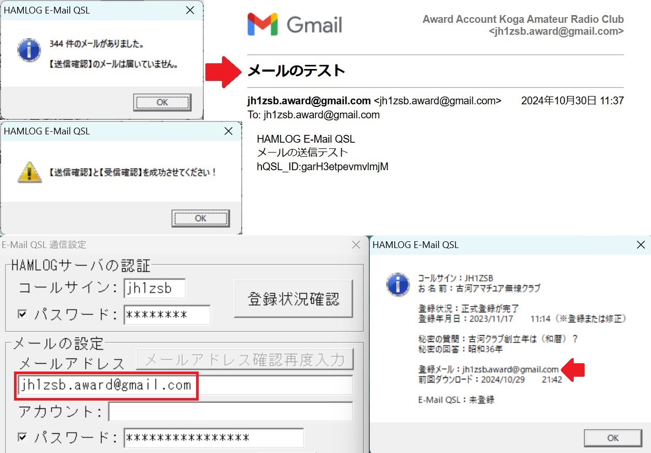Click the red arrow pointing to メールのテスト
Image resolution: width=651 pixels, height=453 pixels.
tap(223, 69)
